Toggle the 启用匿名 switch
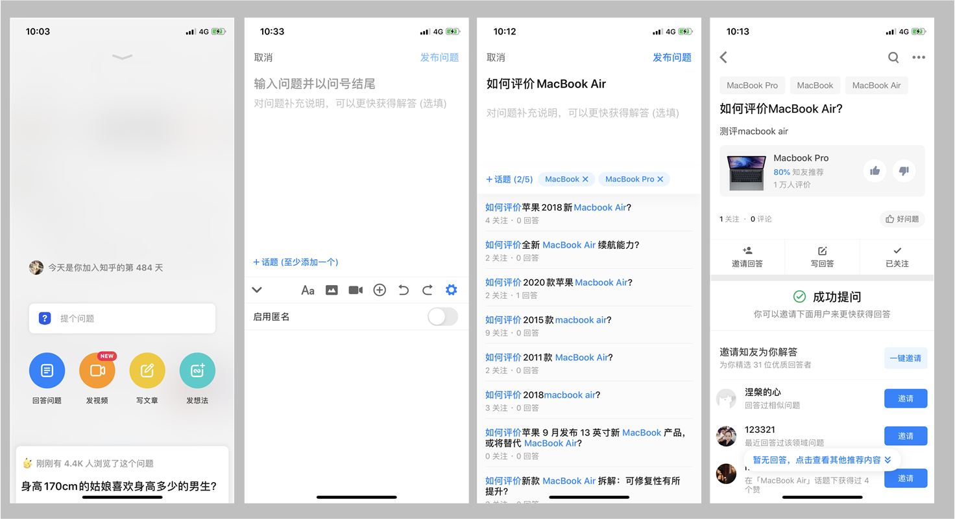Viewport: 955px width, 519px height. pos(443,317)
